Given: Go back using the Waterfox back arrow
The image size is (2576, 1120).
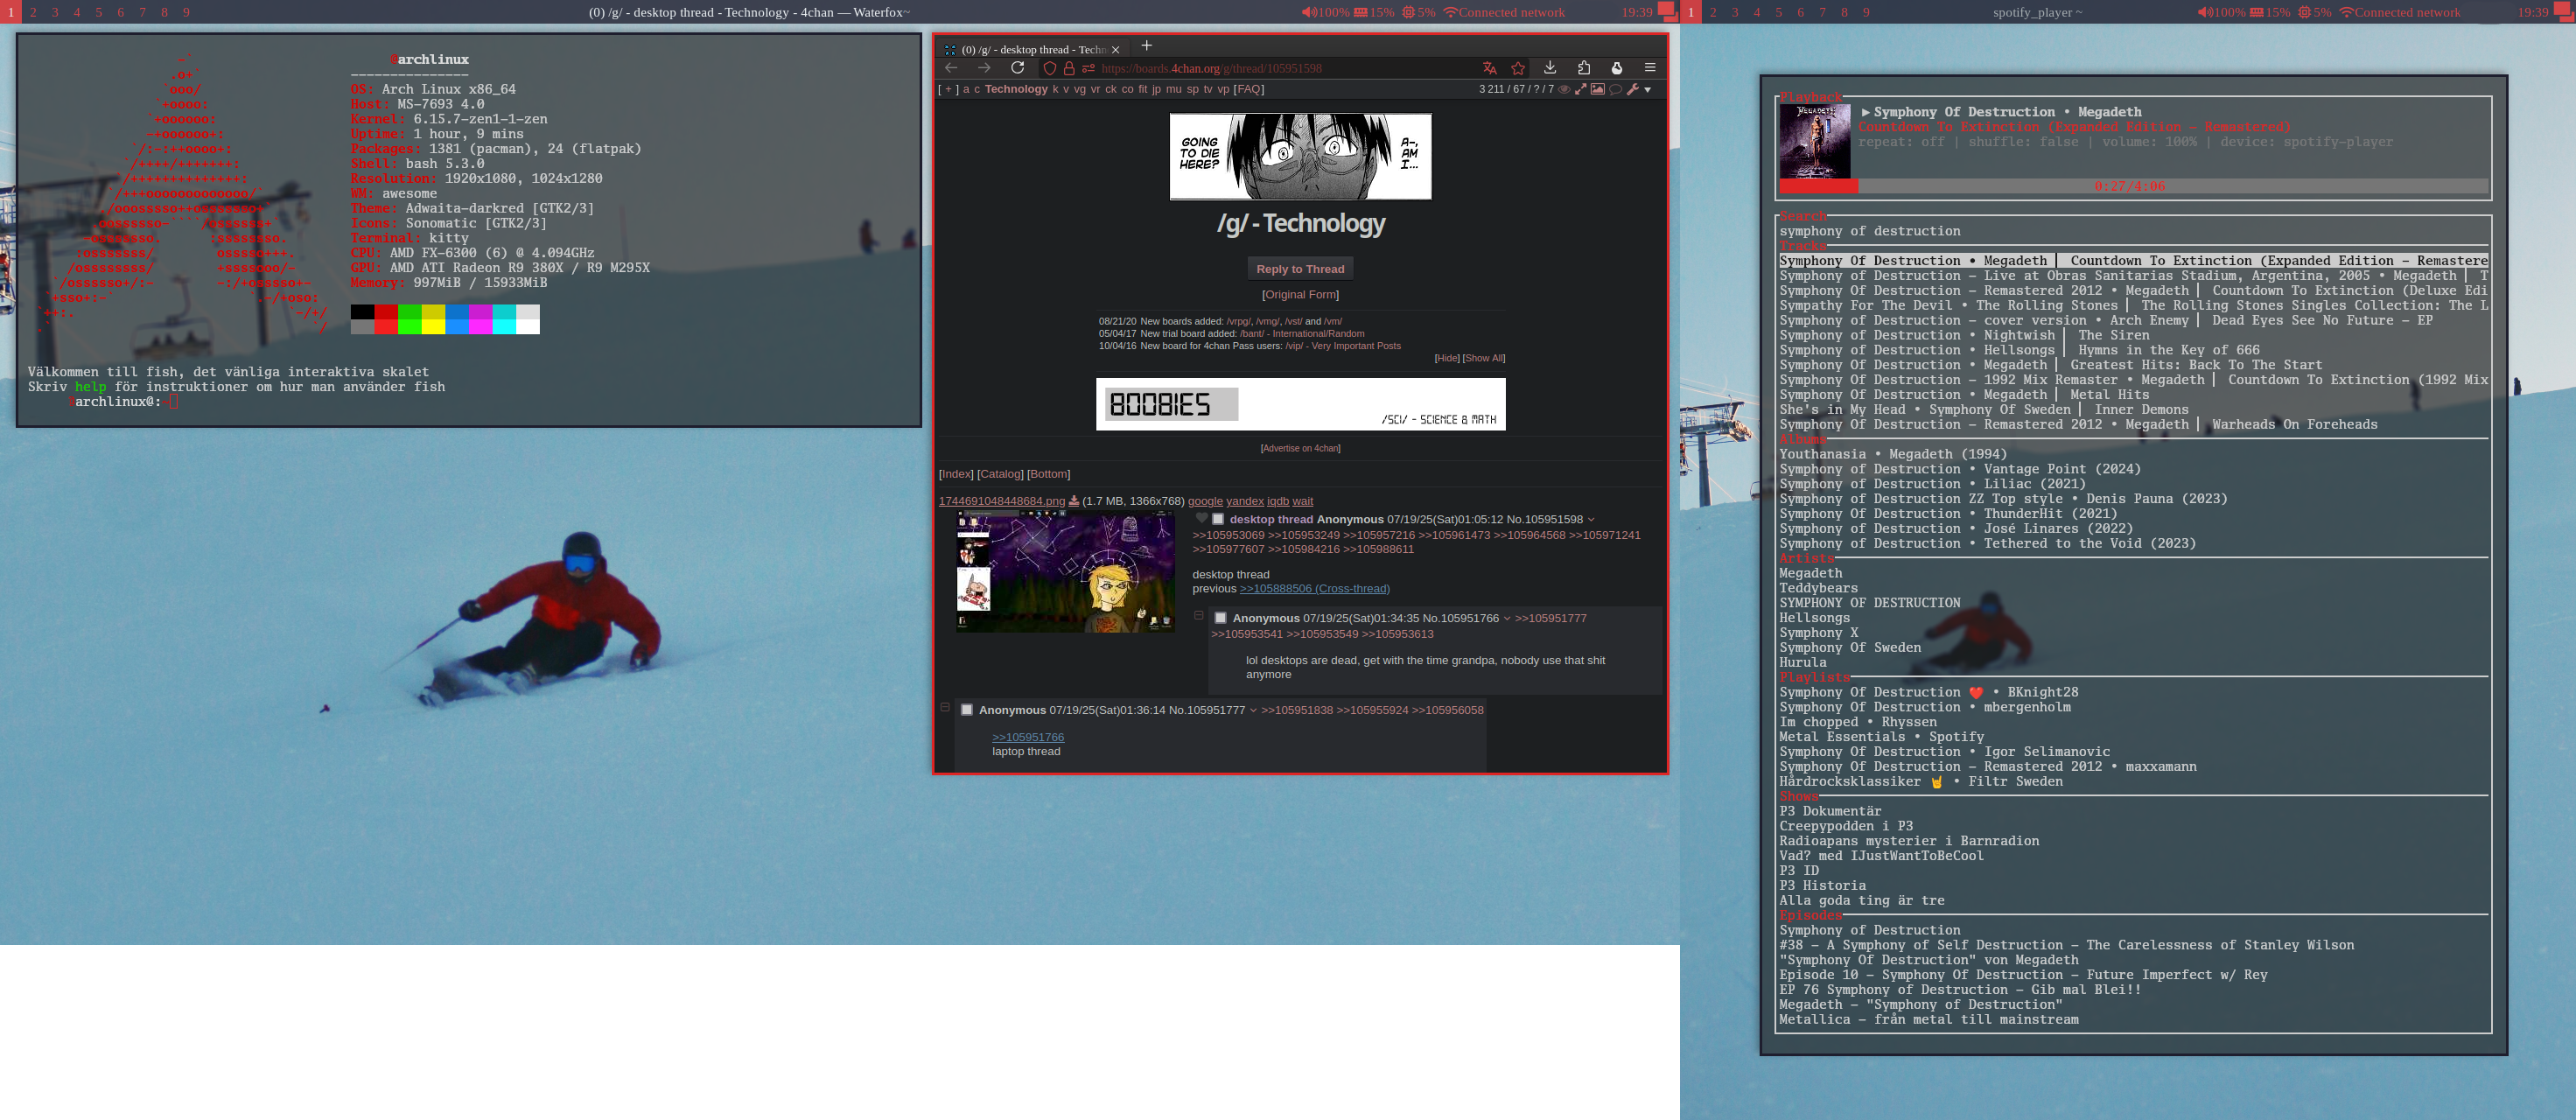Looking at the screenshot, I should pyautogui.click(x=951, y=68).
